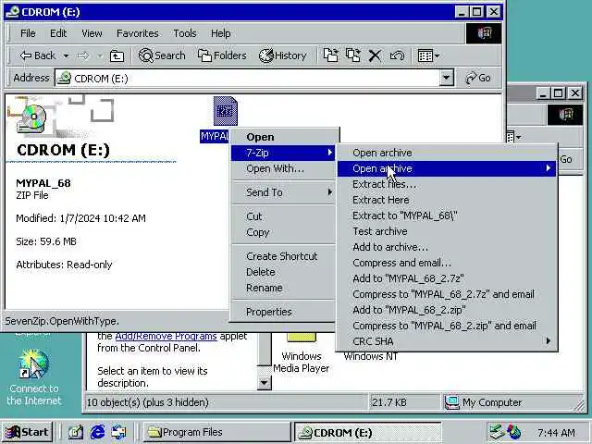Select the 7-Zip context menu entry

point(283,153)
